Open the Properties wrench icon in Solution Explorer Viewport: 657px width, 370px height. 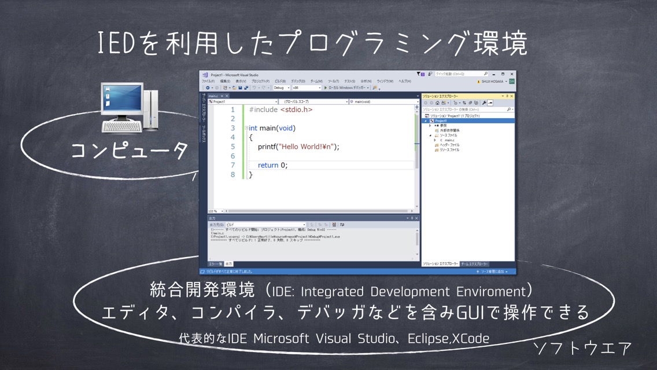[485, 102]
